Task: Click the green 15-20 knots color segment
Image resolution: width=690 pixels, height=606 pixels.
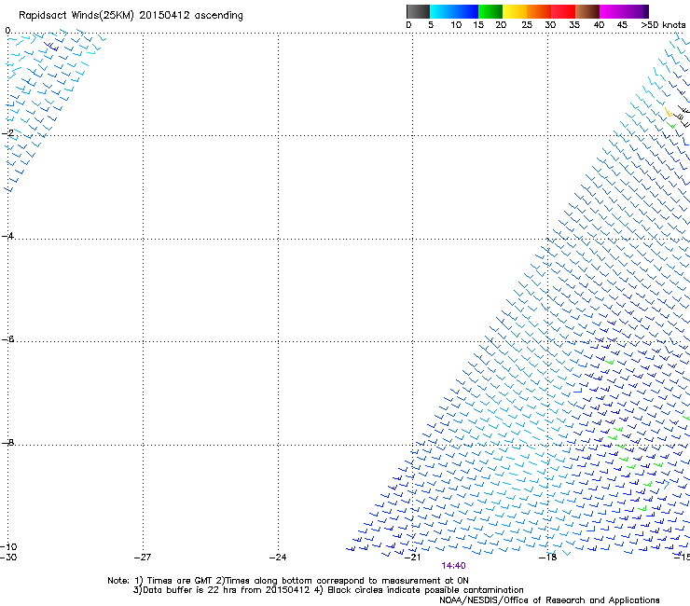Action: 490,11
